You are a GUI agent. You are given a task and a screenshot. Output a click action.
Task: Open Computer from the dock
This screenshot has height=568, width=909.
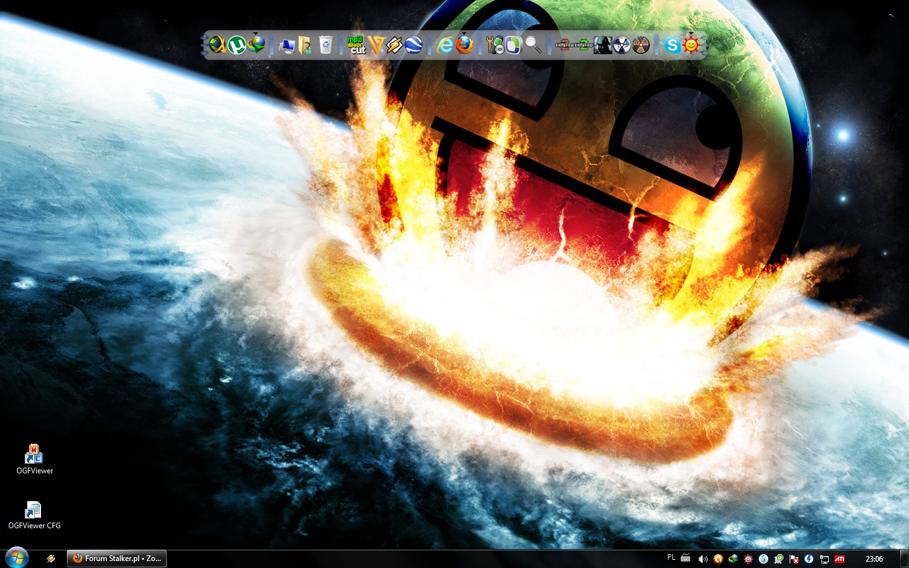(x=287, y=45)
